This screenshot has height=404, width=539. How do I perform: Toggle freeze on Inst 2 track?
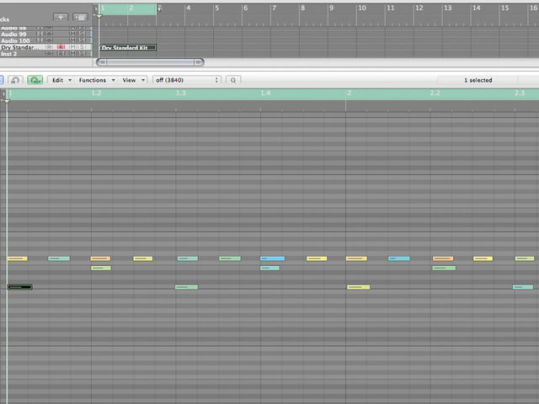coord(49,54)
